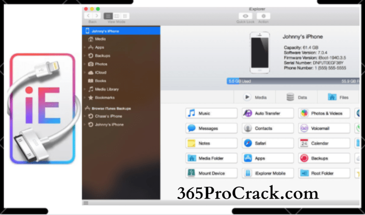Viewport: 365px width, 215px height.
Task: Expand the Media Library tree node
Action: pos(85,89)
